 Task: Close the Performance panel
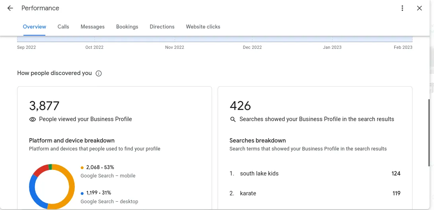419,8
